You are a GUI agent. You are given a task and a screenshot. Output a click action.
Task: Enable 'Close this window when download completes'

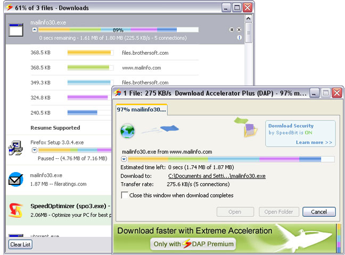click(x=125, y=195)
